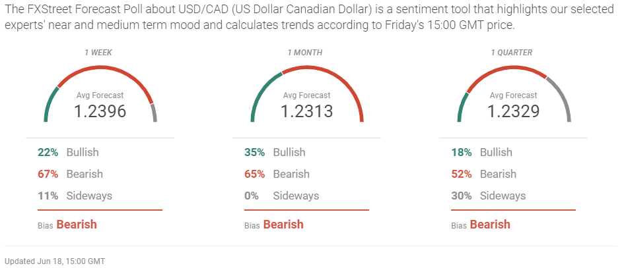Click the Bearish bias under 1 Week
The width and height of the screenshot is (624, 268).
point(76,225)
